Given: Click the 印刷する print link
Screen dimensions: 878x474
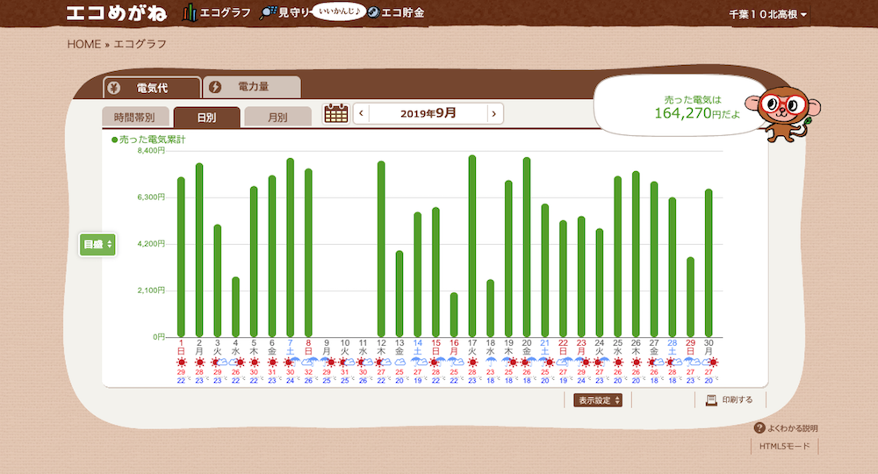Looking at the screenshot, I should [x=737, y=400].
